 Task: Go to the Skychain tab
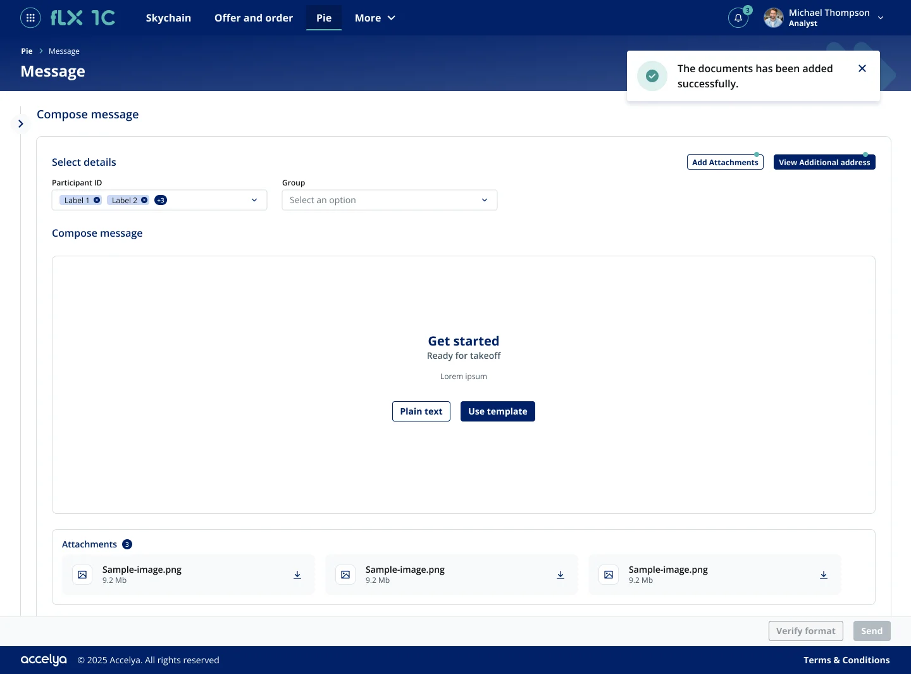[x=168, y=18]
